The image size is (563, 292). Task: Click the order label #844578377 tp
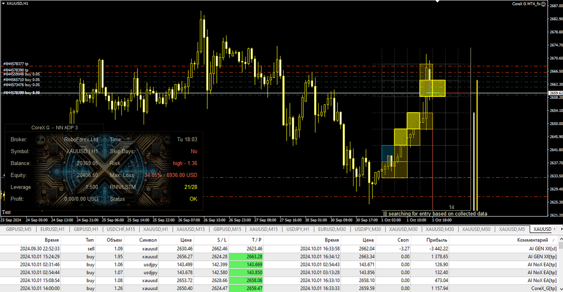tap(16, 64)
